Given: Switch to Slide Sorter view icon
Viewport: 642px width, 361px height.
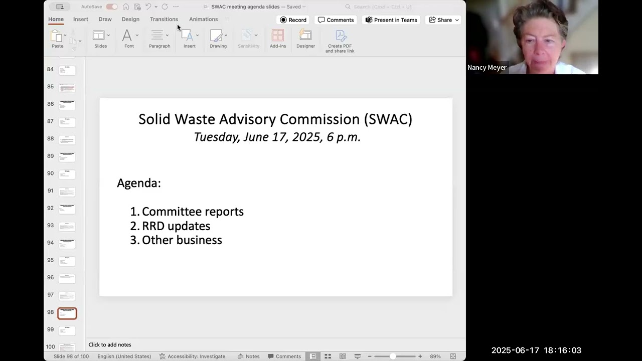Looking at the screenshot, I should click(x=328, y=356).
